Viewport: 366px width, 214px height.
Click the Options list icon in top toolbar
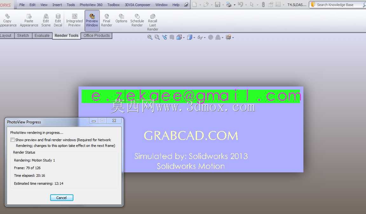click(x=278, y=4)
